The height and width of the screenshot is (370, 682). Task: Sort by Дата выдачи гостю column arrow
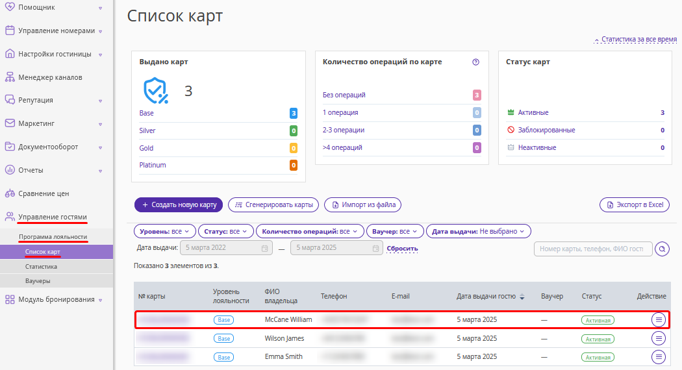point(522,297)
